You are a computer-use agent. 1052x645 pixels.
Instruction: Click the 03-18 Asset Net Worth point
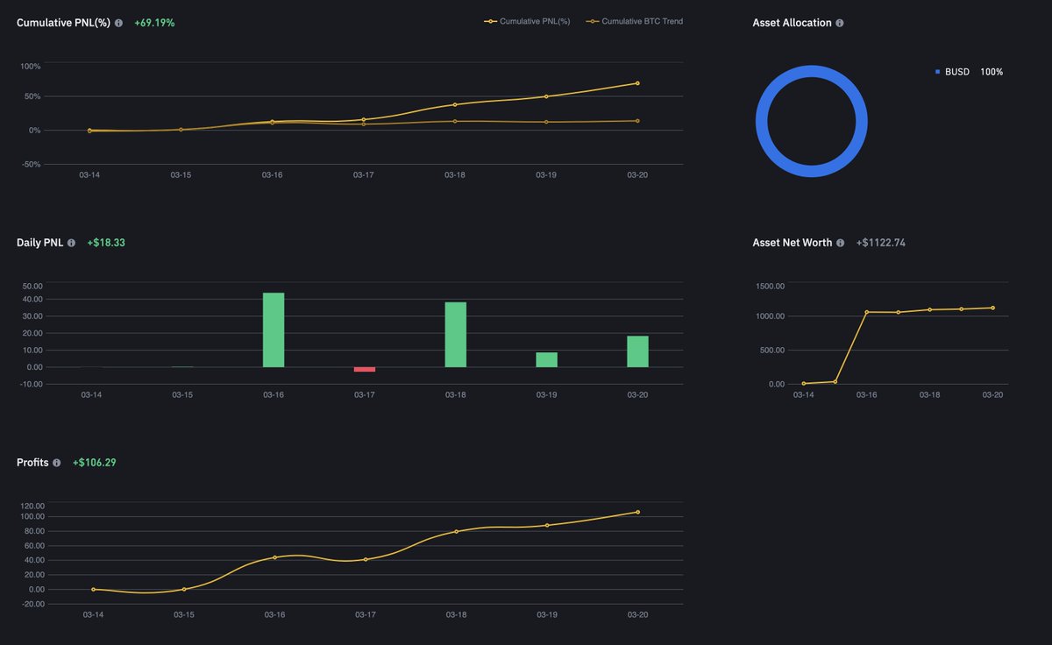(929, 309)
